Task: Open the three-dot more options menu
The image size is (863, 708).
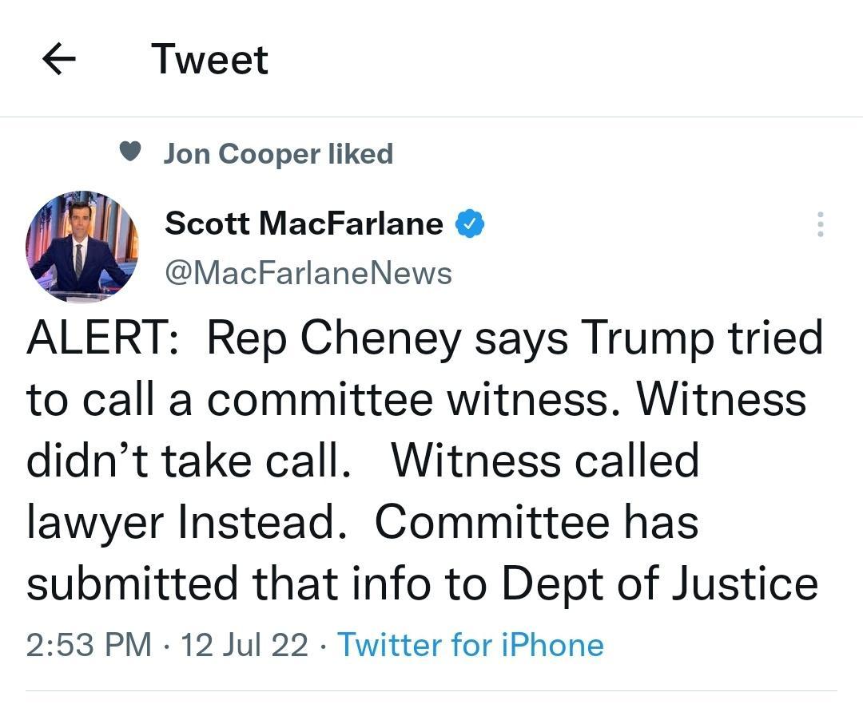Action: (819, 225)
